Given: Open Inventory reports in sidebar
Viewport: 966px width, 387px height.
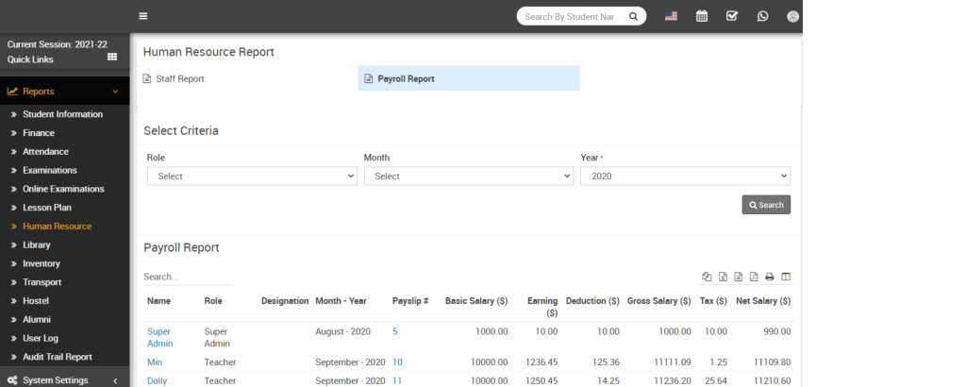Looking at the screenshot, I should (42, 263).
